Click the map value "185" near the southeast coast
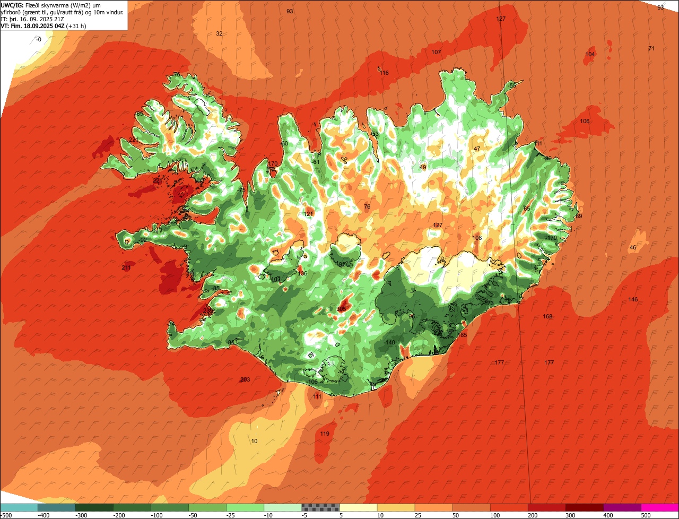 click(x=463, y=335)
